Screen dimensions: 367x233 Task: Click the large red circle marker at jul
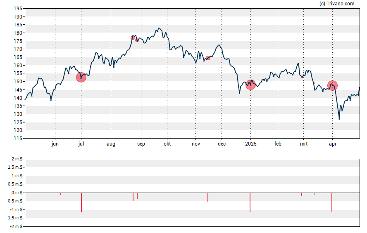(81, 77)
